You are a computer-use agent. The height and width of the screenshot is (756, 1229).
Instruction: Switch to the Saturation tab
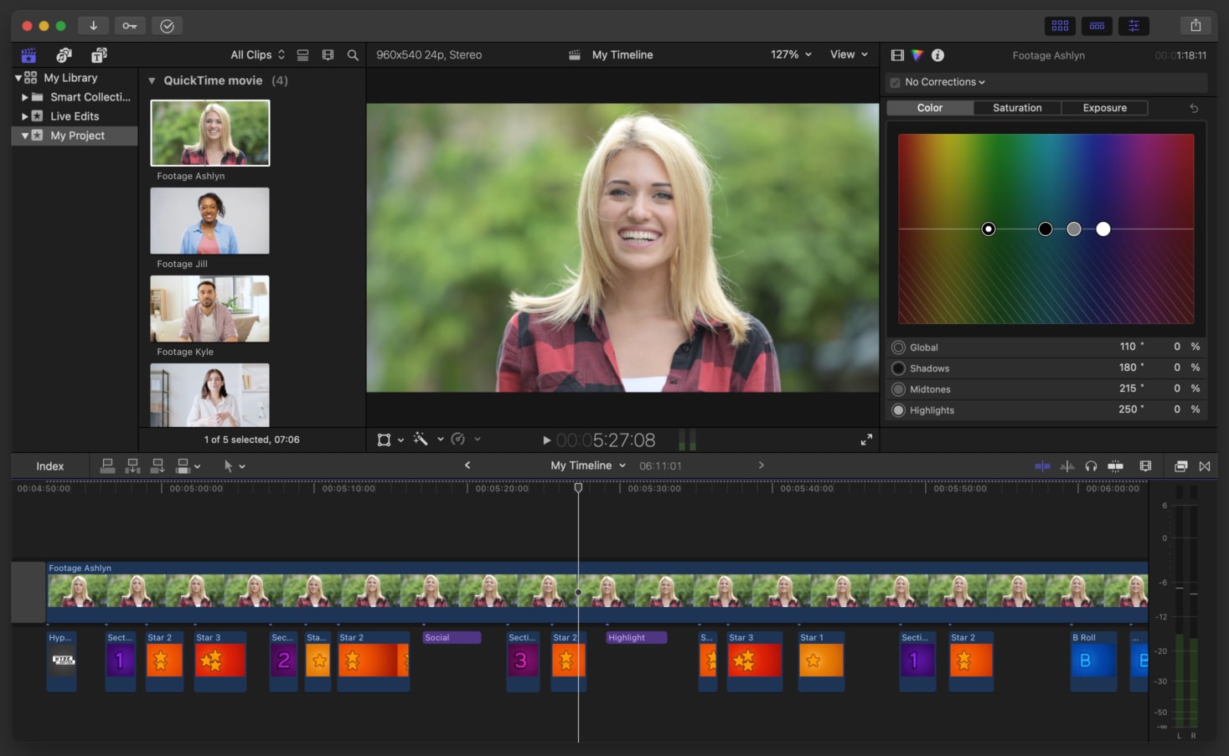pyautogui.click(x=1017, y=108)
